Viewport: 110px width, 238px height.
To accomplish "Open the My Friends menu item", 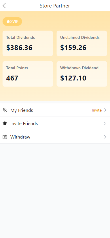I will 55,110.
